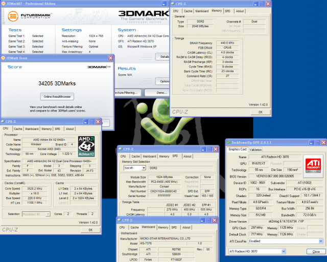Viewport: 327px width, 262px height.
Task: Close the 3DMark Score window
Action: [x=110, y=58]
